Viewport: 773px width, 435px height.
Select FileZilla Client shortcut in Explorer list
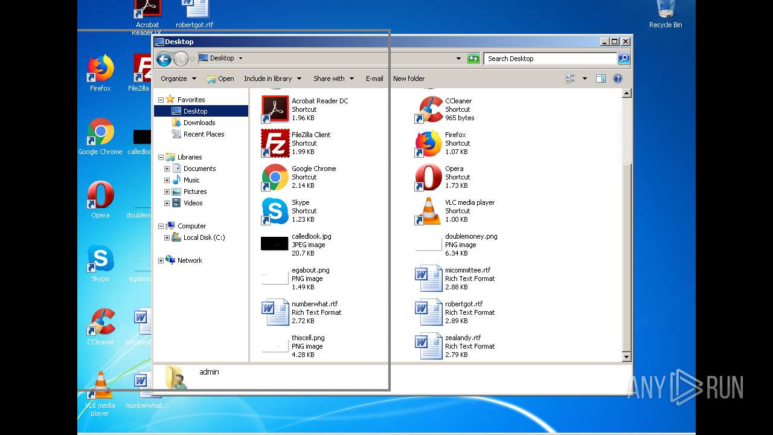(x=275, y=143)
